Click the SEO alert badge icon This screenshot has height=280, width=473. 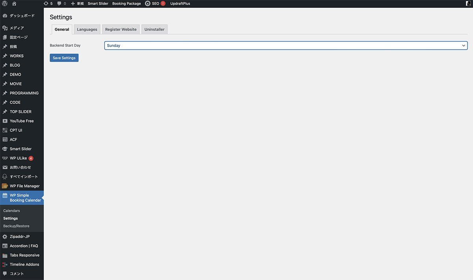point(163,4)
